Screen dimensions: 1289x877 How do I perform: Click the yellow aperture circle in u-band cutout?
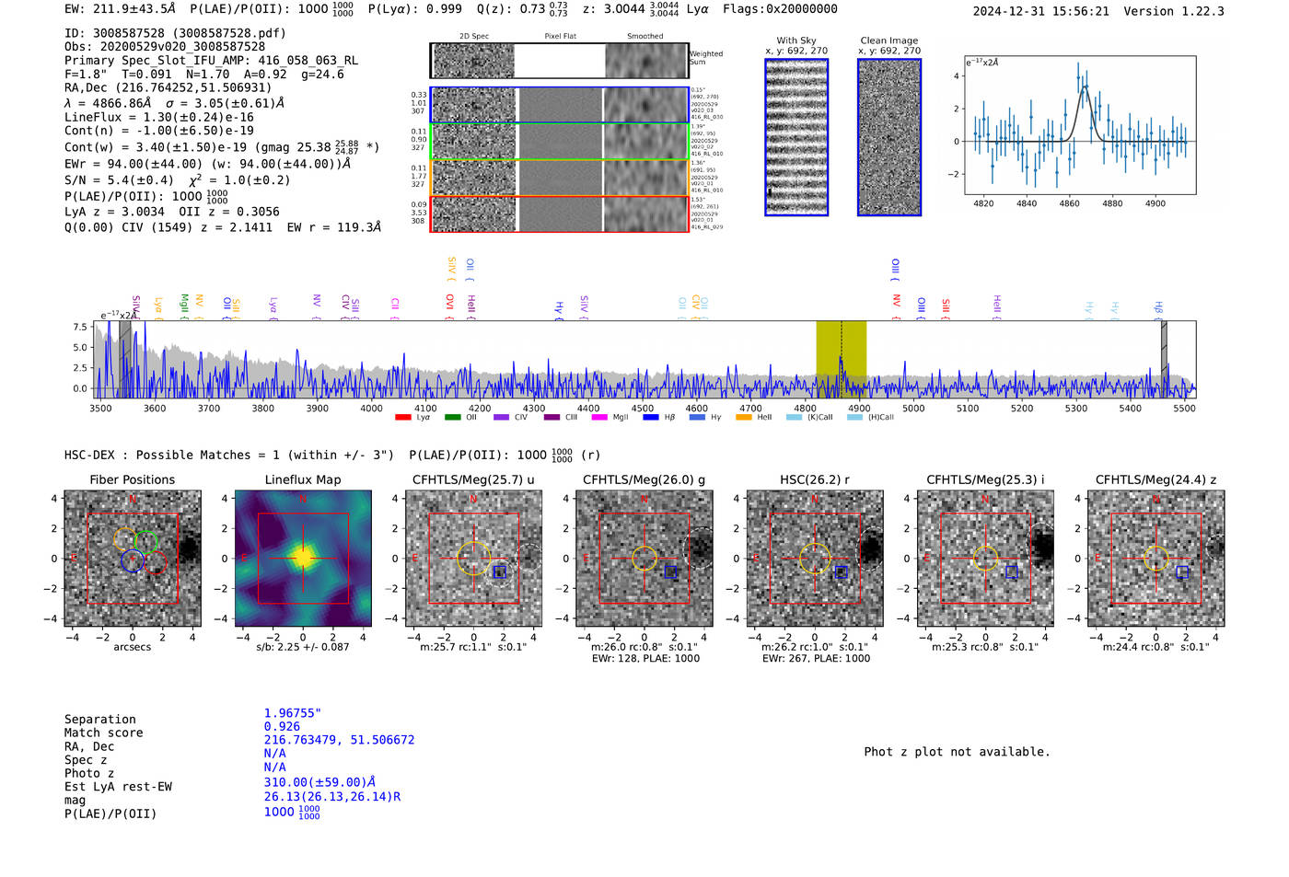tap(473, 559)
